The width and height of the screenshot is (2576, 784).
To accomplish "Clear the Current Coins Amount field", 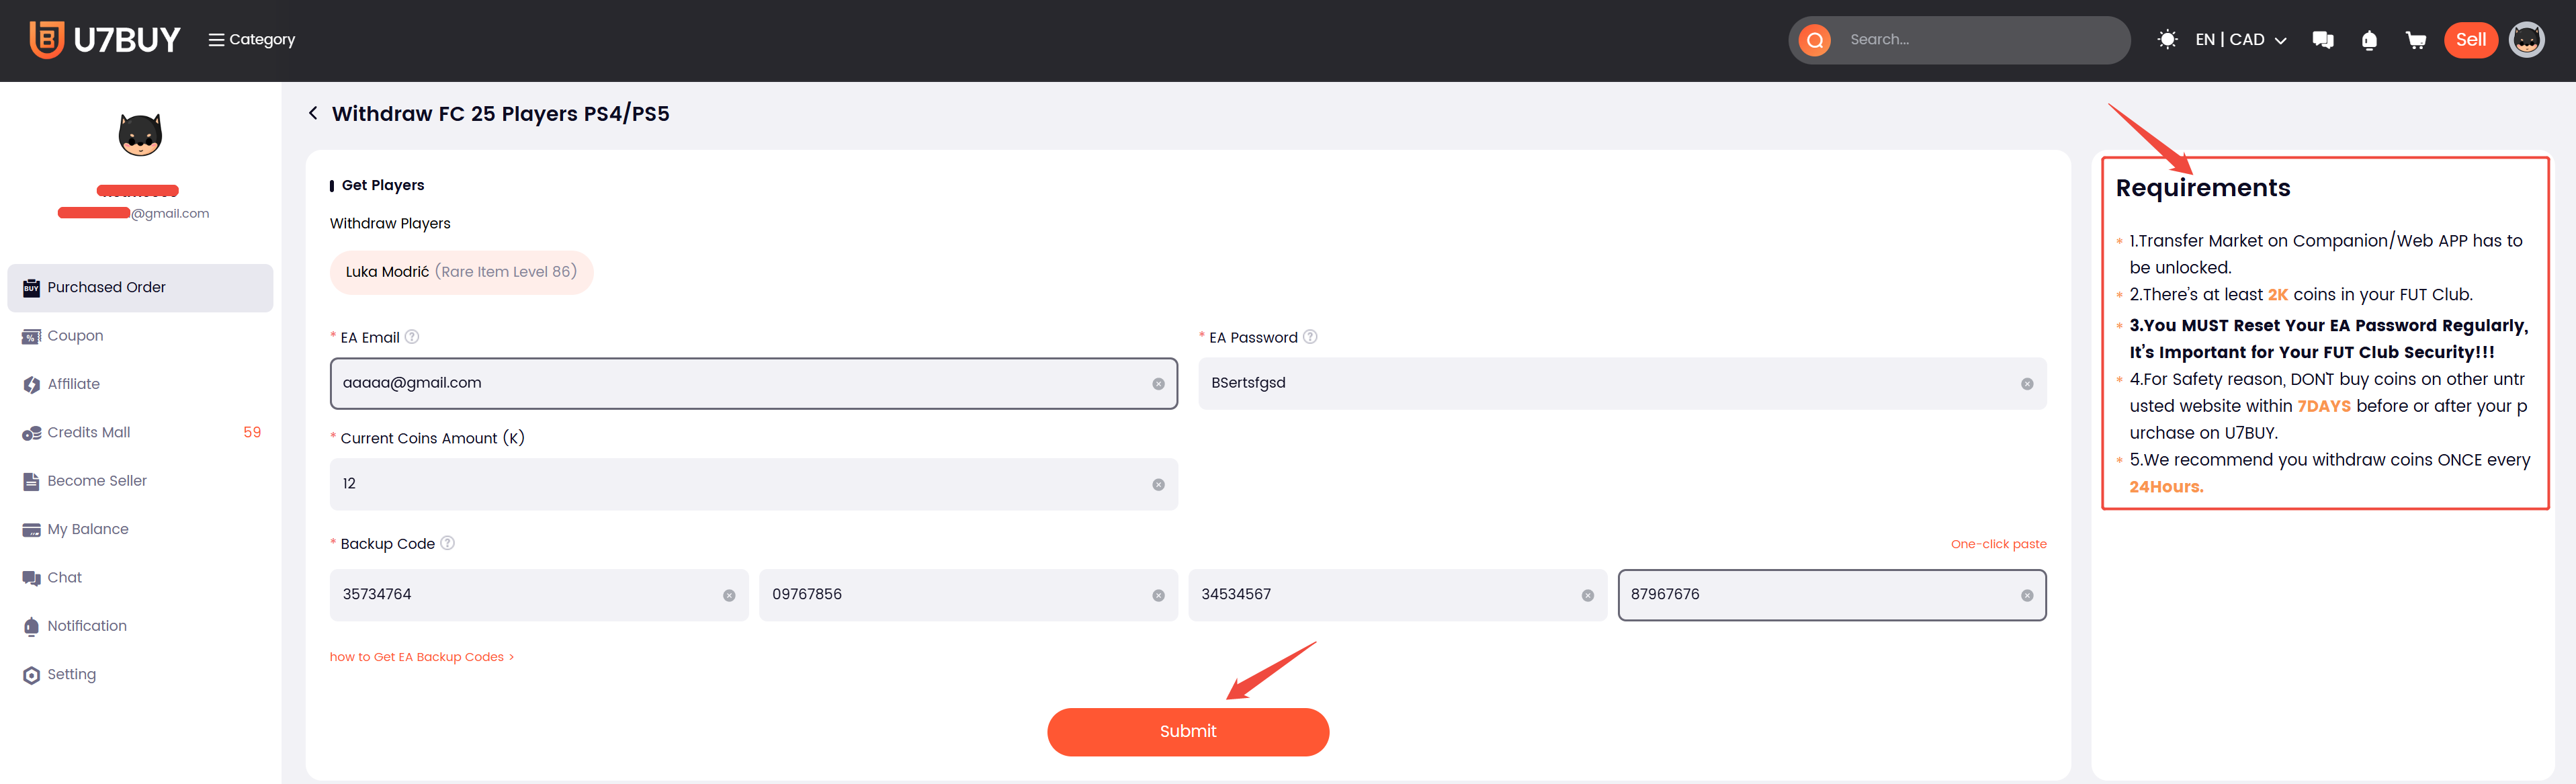I will point(1158,485).
